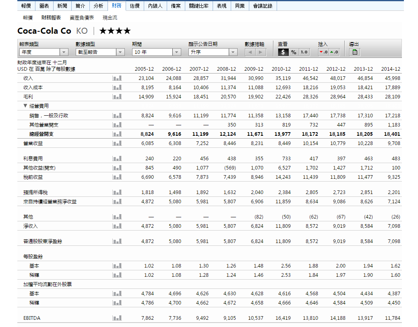418x327 pixels.
Task: Increase decimal places with green arrow button
Action: click(x=334, y=52)
